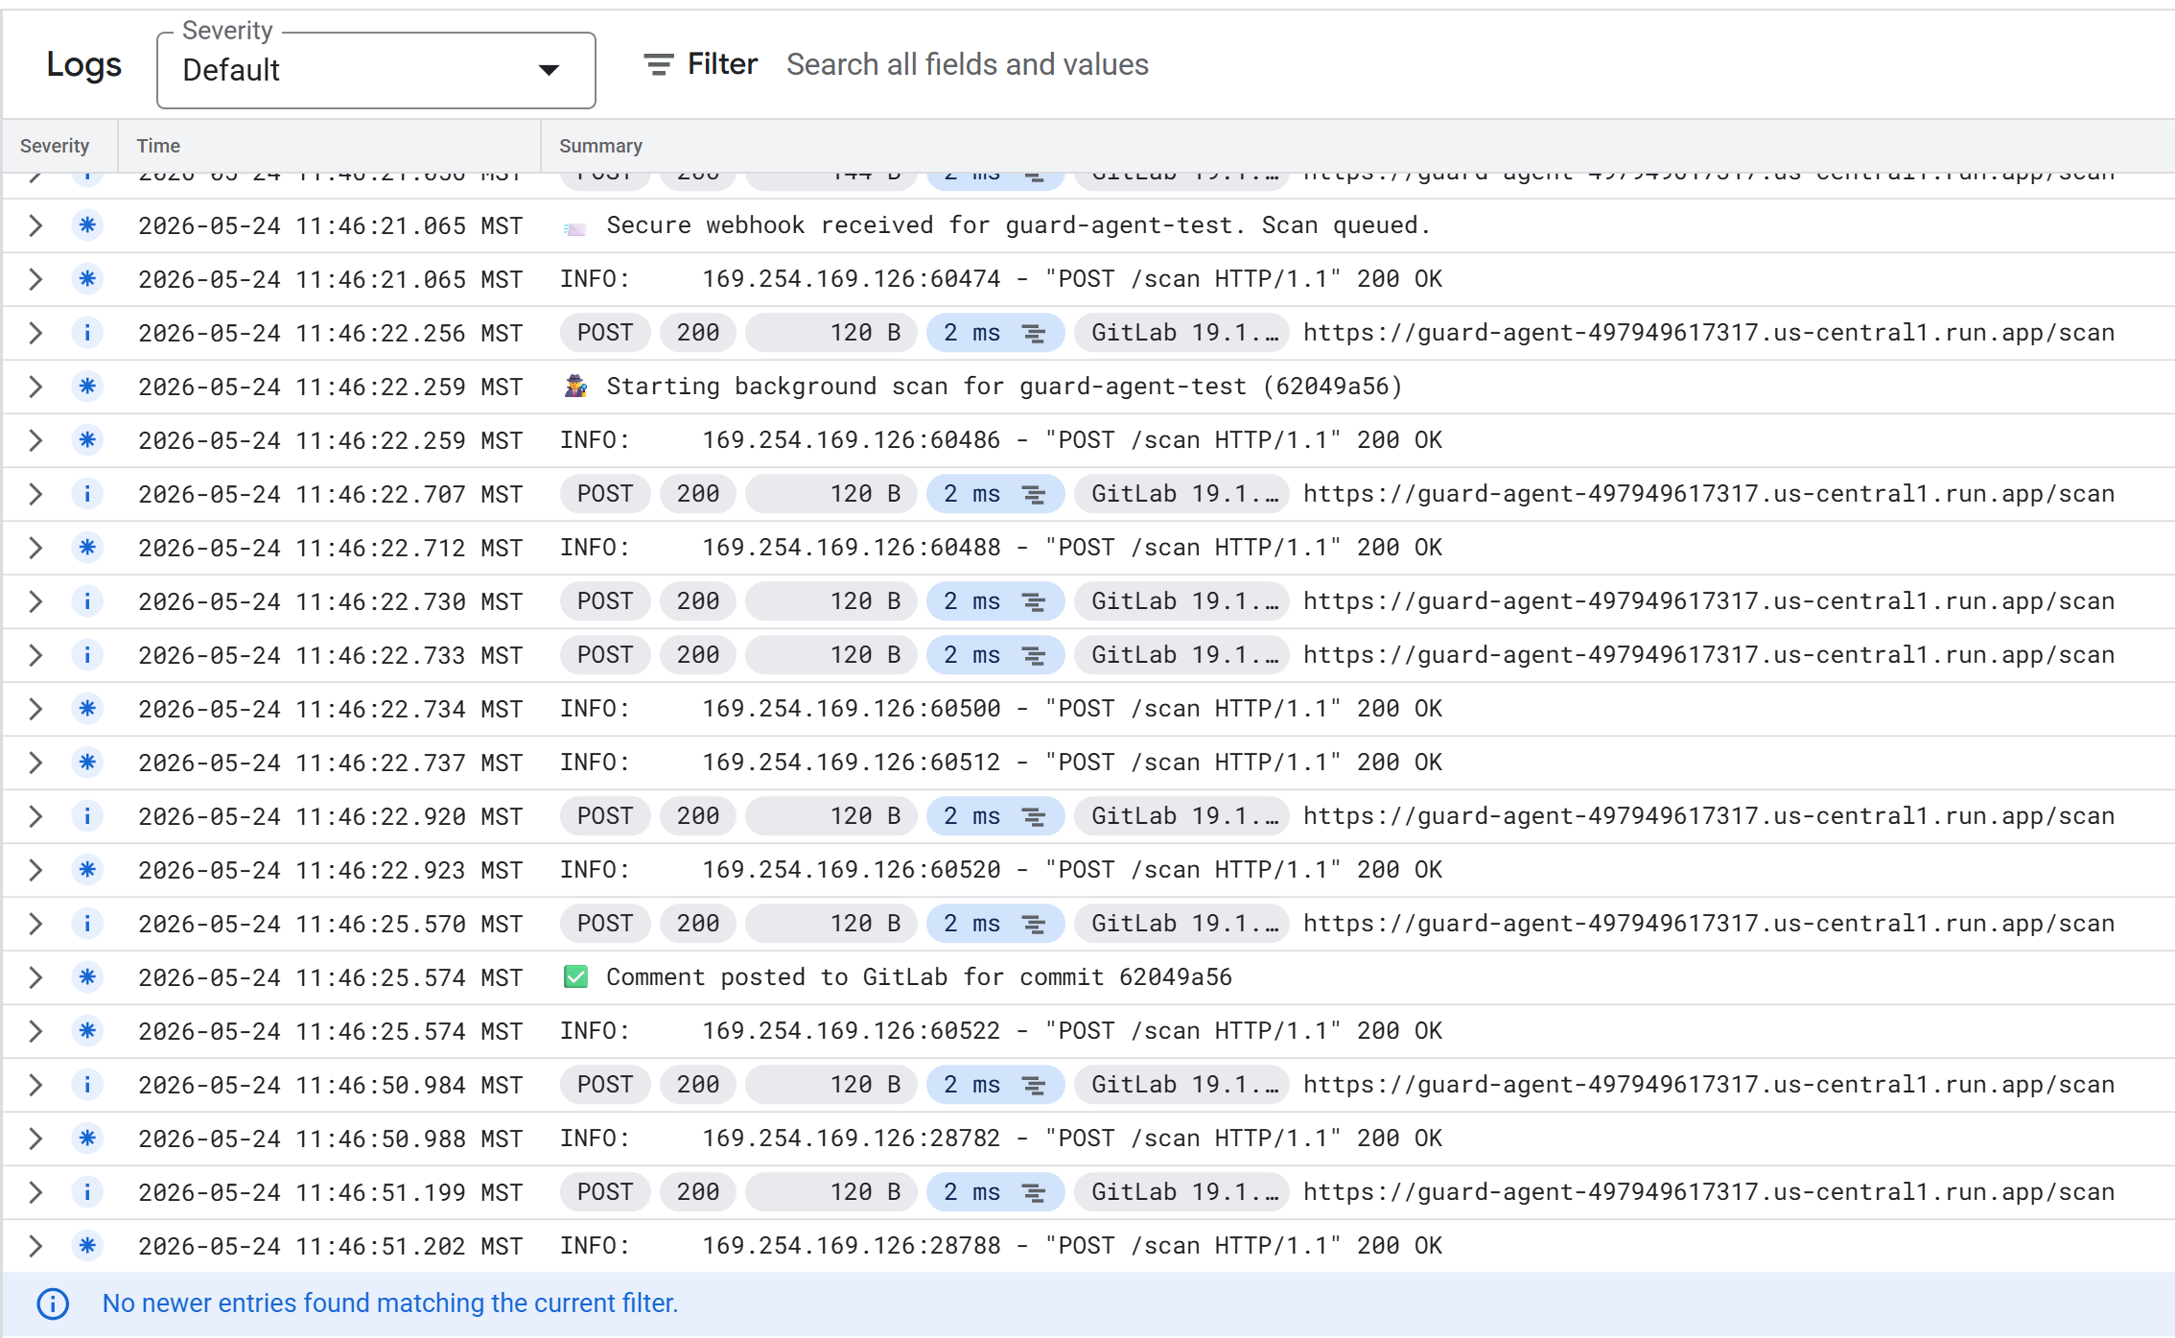This screenshot has width=2175, height=1338.
Task: Click the POST chip in 11:46:22.733 row
Action: [x=605, y=655]
